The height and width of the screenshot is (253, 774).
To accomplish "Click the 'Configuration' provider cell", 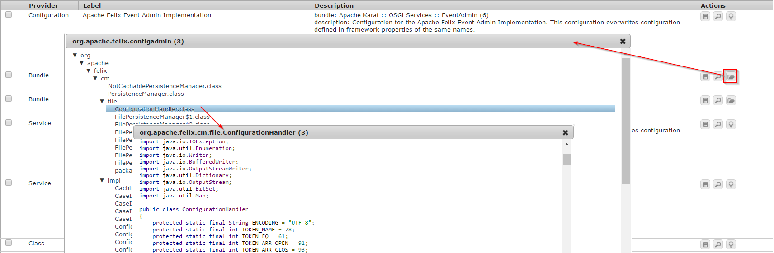I will 48,15.
